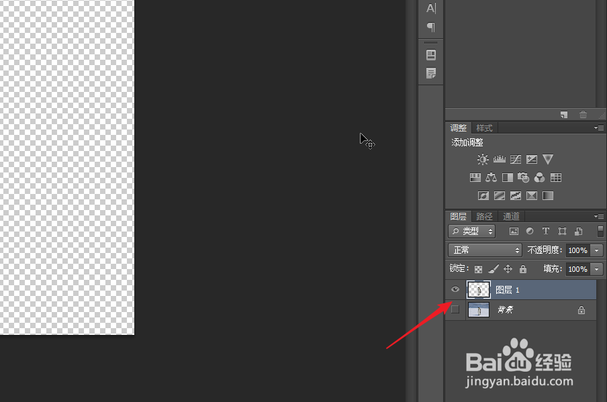Open the 不透明度 slider arrow
This screenshot has width=607, height=402.
point(596,250)
